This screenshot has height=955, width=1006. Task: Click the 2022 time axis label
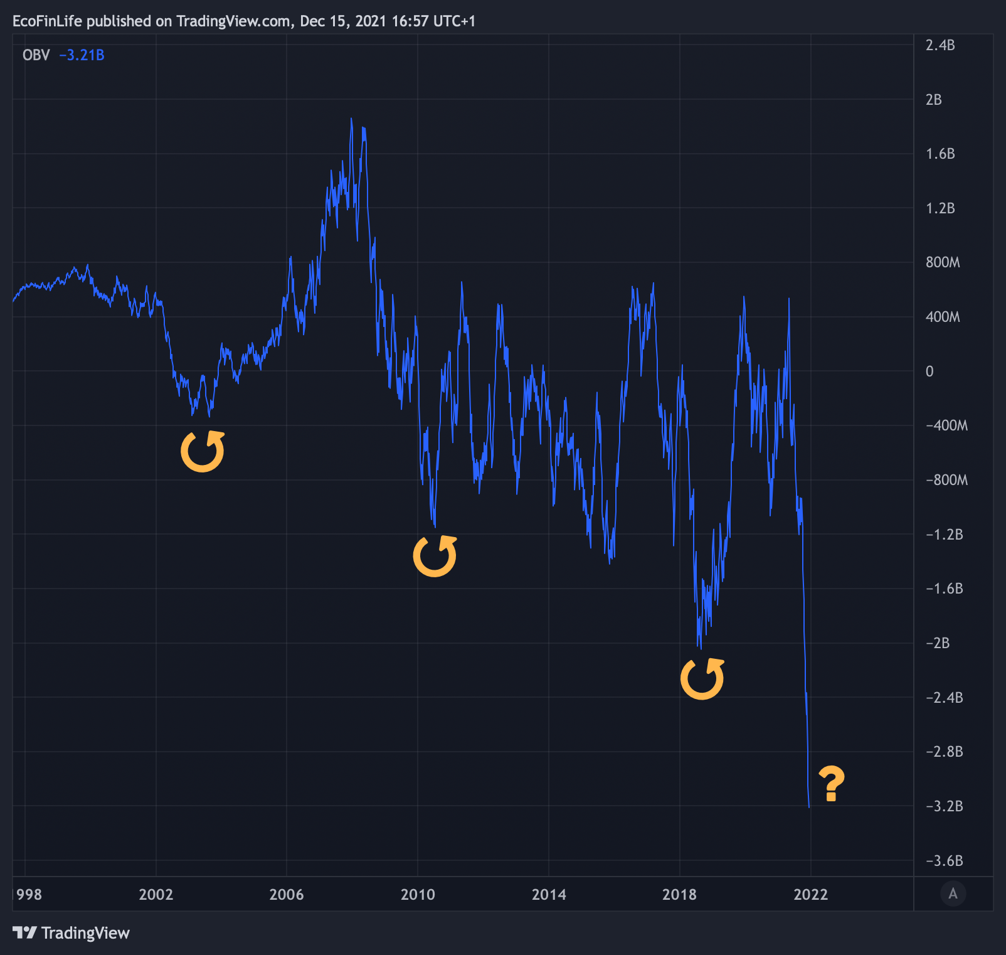810,895
